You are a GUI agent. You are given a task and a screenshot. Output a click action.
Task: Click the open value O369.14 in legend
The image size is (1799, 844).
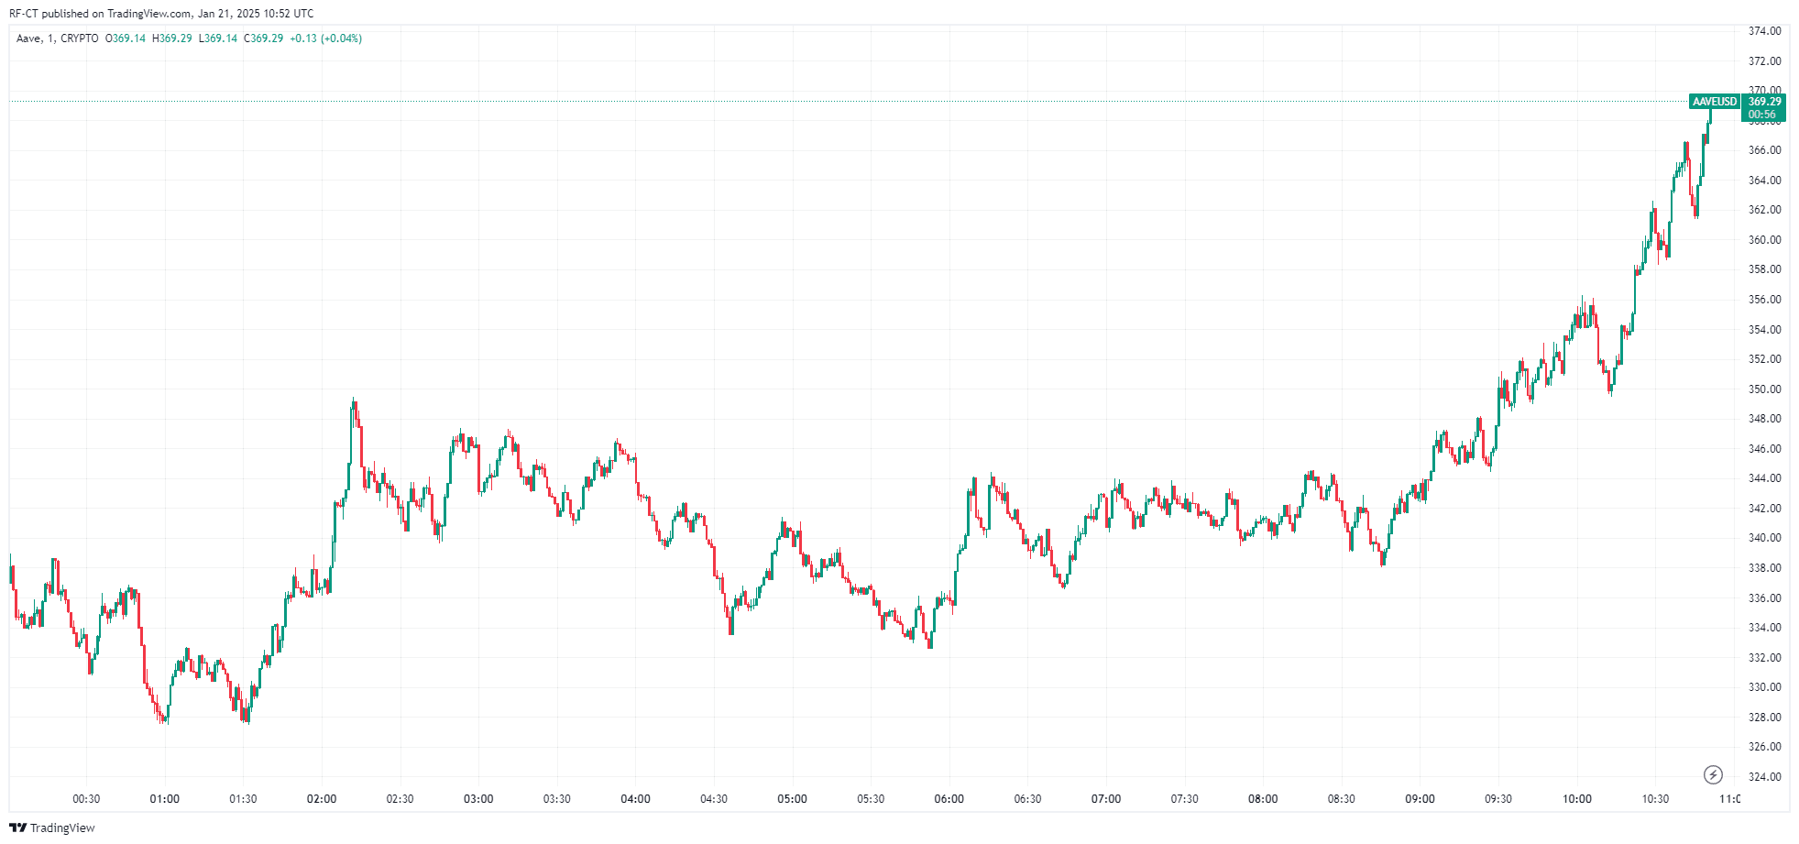tap(126, 38)
